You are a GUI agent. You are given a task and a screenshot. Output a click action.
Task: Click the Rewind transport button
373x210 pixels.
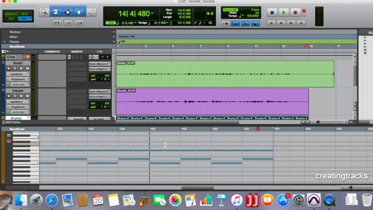click(x=281, y=23)
